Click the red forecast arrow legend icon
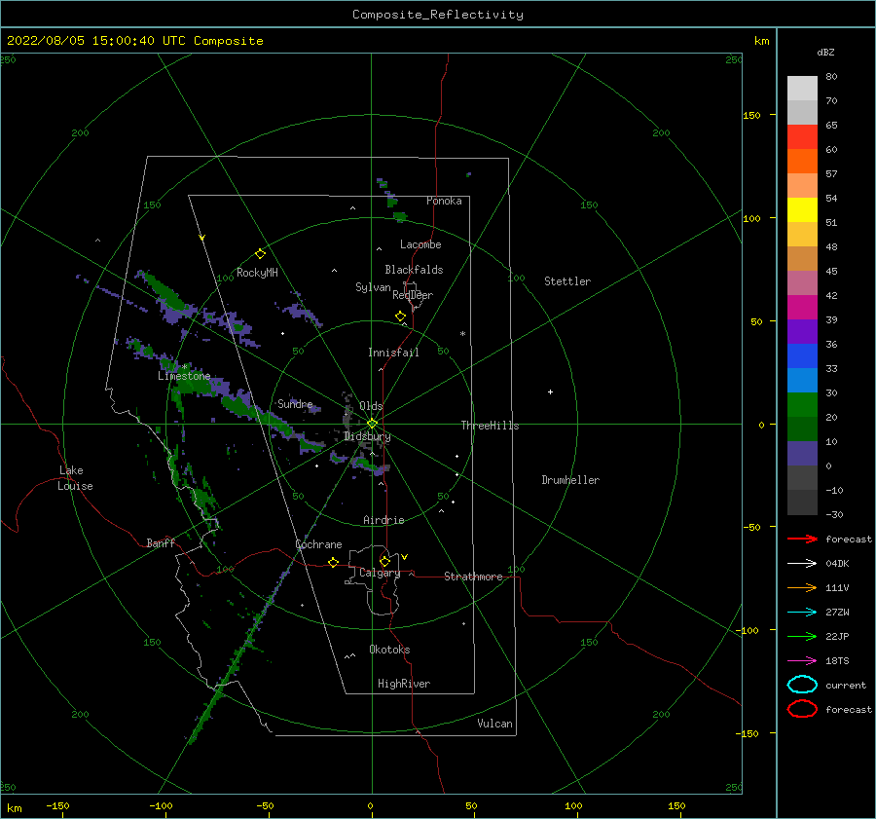 [x=802, y=539]
